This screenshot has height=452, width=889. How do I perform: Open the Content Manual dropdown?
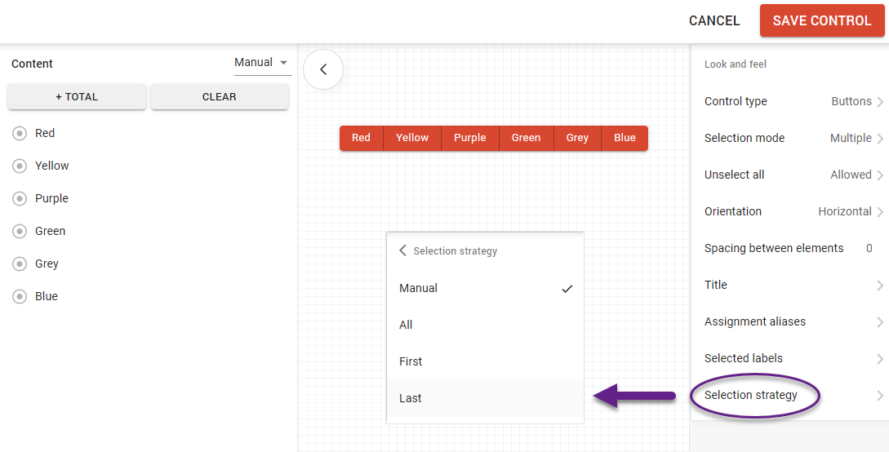coord(262,63)
